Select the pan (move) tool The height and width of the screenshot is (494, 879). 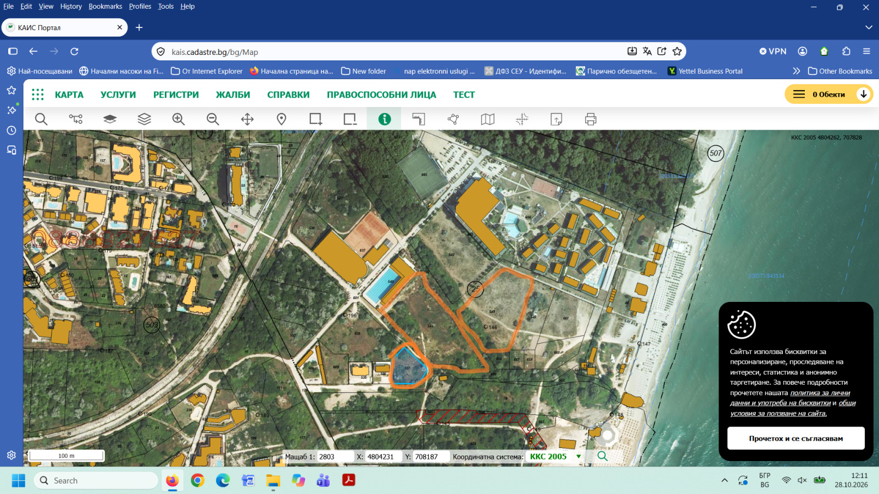(x=247, y=119)
